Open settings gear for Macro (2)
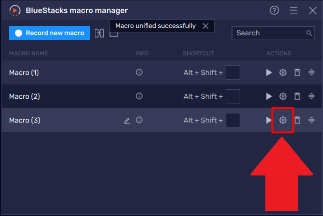 [x=283, y=96]
